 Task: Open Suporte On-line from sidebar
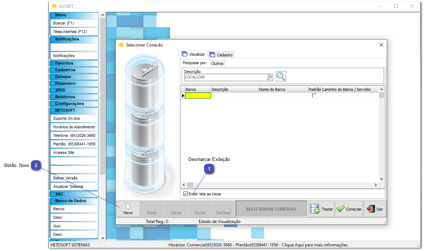[74, 118]
